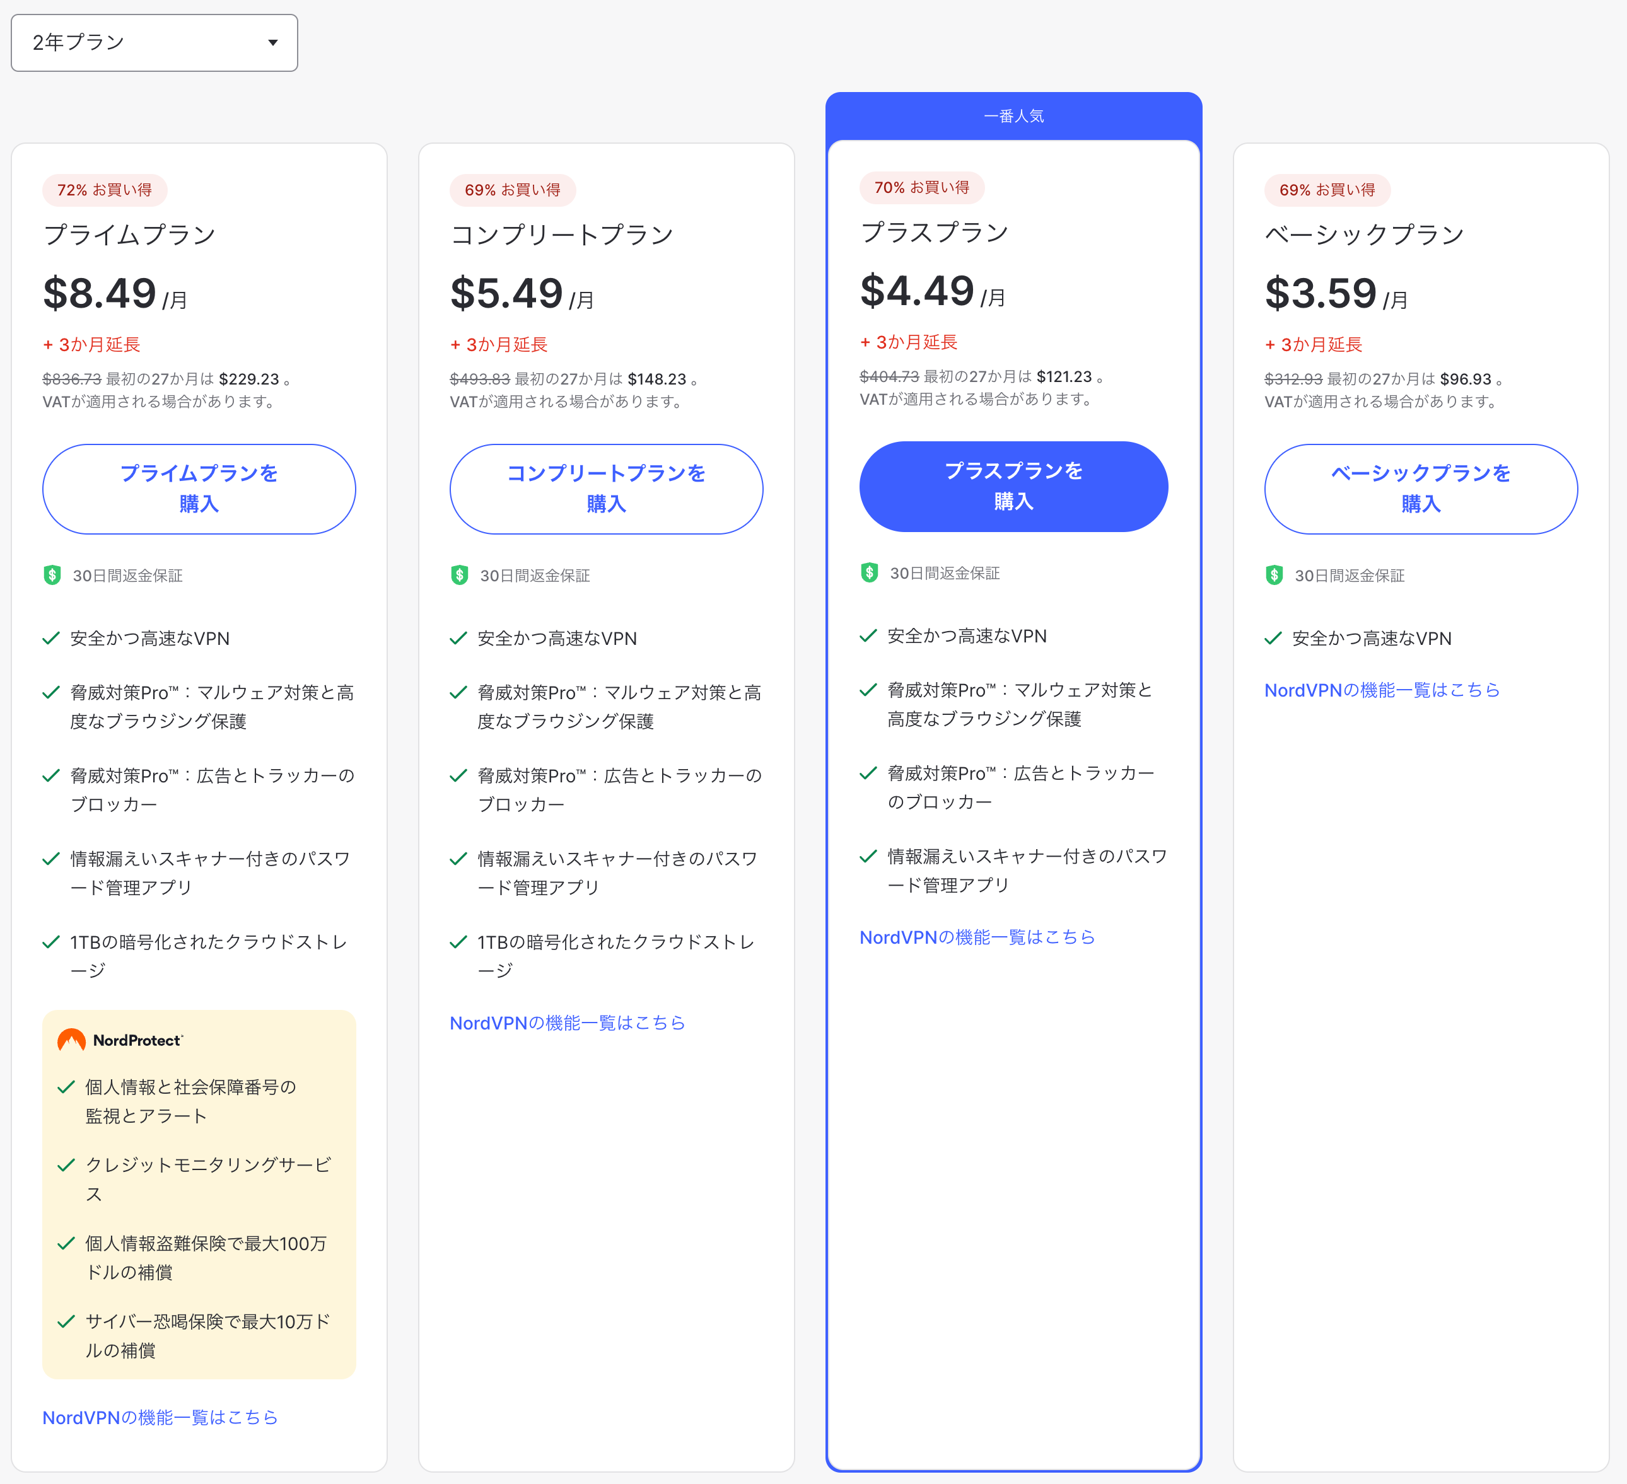Click the blue プラスプランを購入 button
Screen dimensions: 1627x1484
[1013, 486]
